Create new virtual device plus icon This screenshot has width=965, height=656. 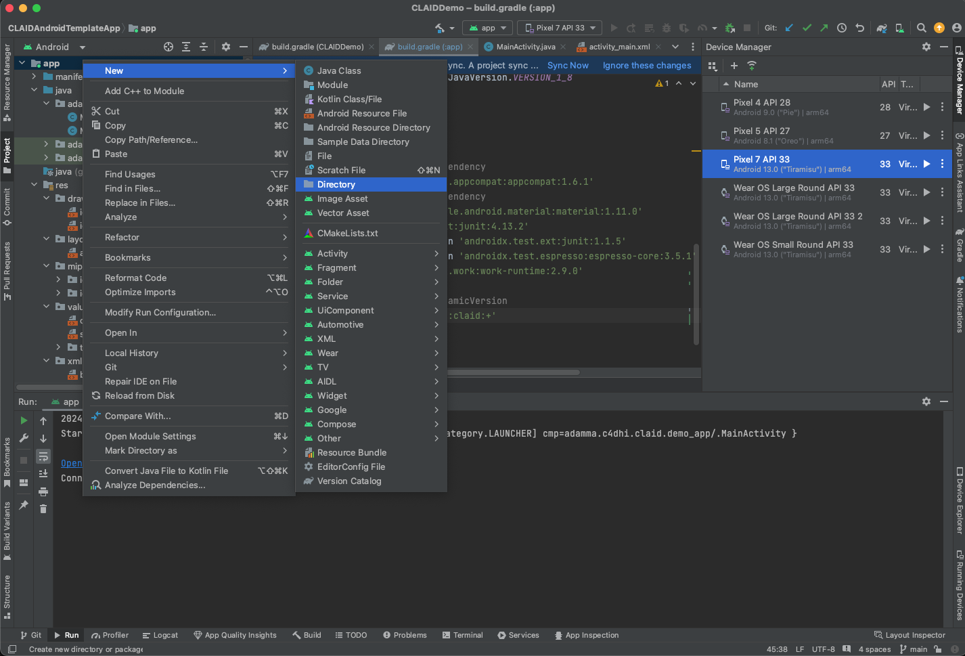[734, 66]
